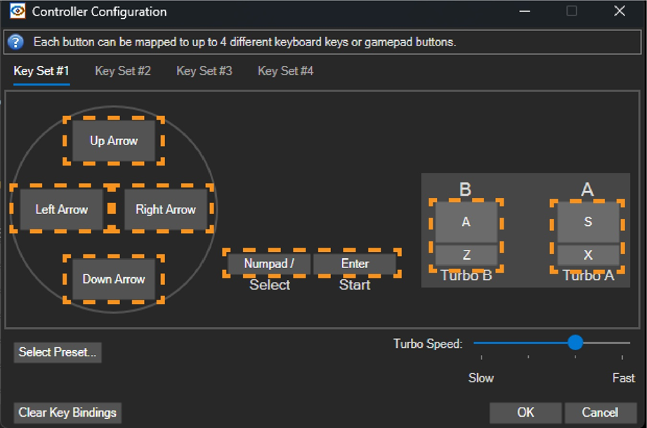Click the Right Arrow key binding button
This screenshot has width=647, height=428.
[166, 209]
